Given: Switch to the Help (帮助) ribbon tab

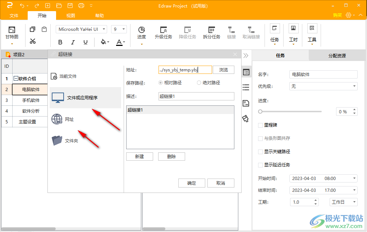Looking at the screenshot, I should [x=99, y=16].
